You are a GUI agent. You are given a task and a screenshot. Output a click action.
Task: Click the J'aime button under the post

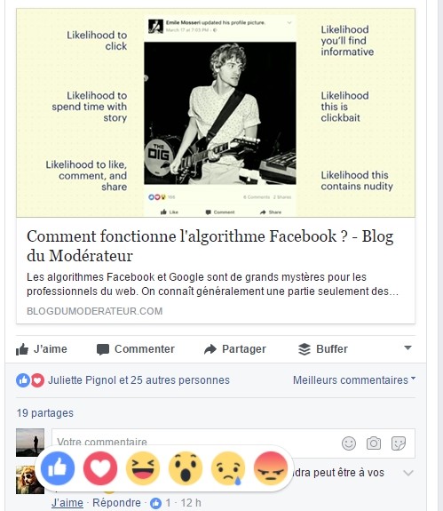pyautogui.click(x=42, y=349)
